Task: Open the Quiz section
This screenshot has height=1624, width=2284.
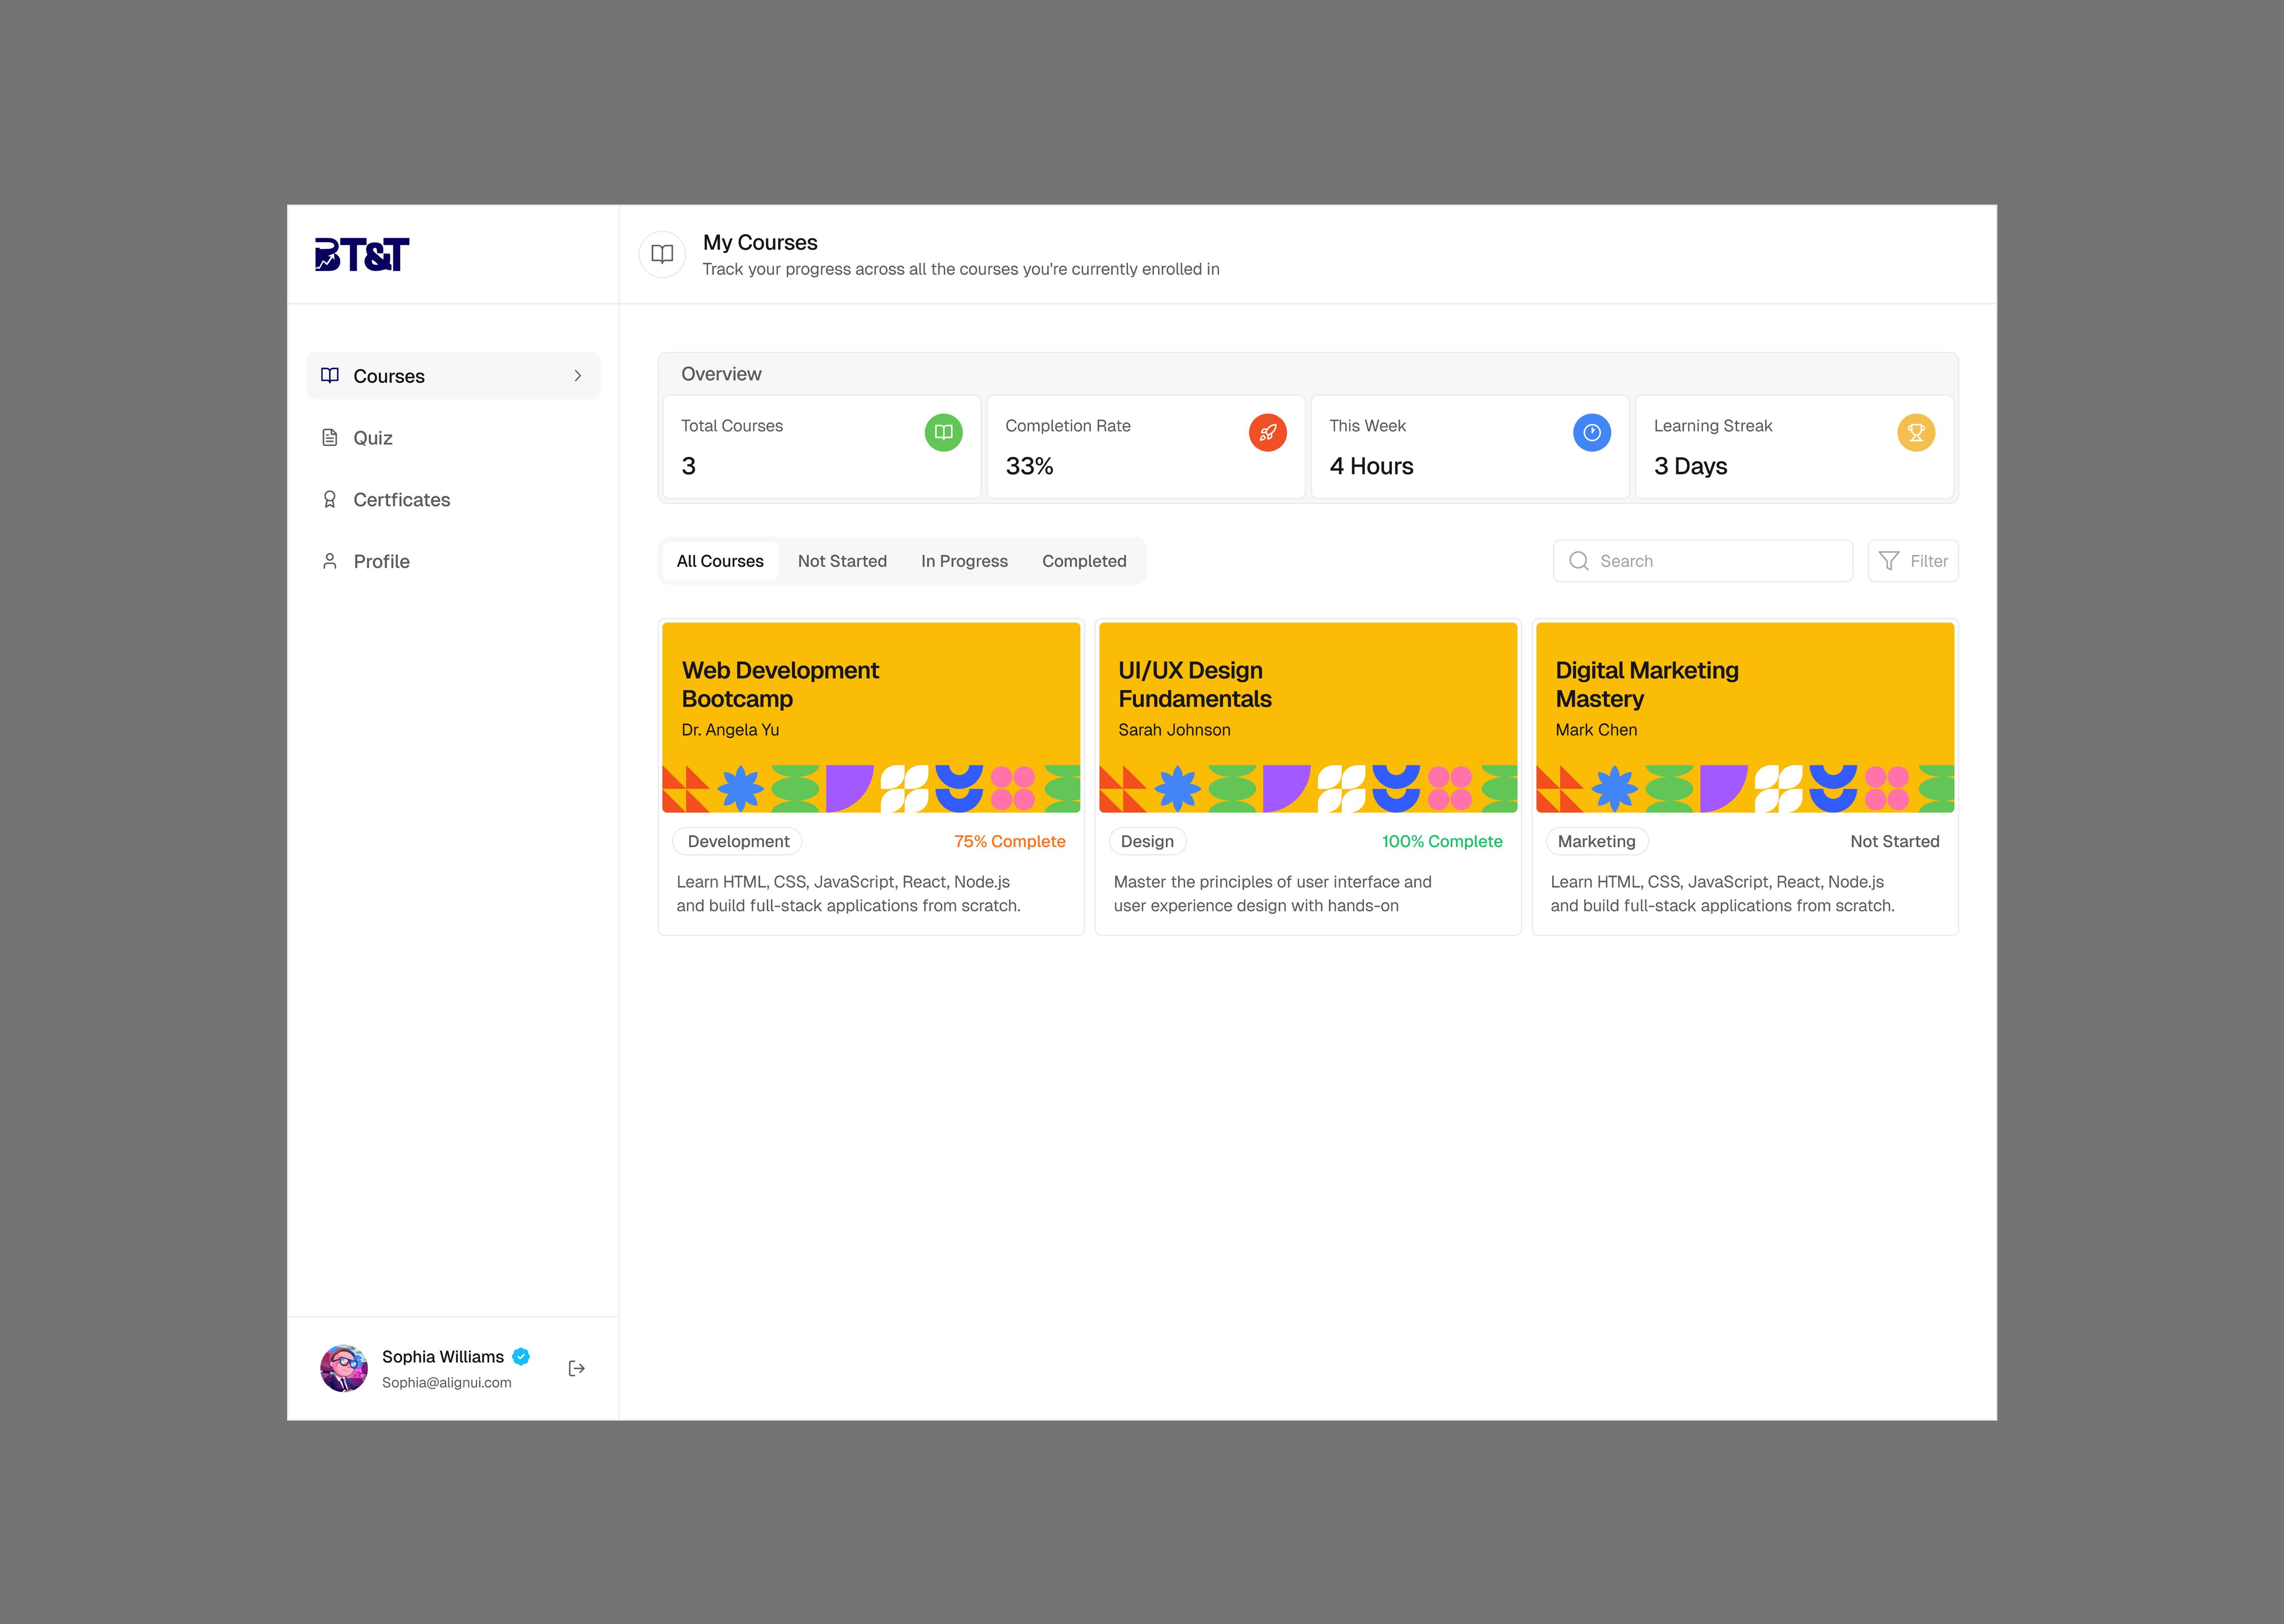Action: click(x=453, y=438)
